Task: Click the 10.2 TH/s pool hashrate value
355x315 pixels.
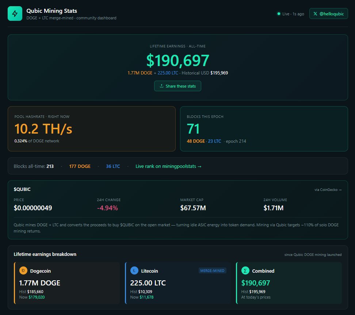Action: pyautogui.click(x=43, y=129)
